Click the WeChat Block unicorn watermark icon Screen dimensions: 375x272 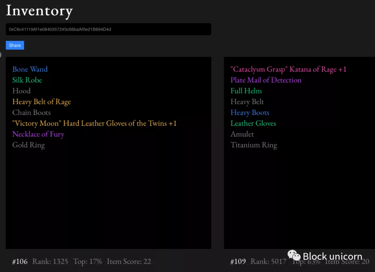pyautogui.click(x=294, y=256)
